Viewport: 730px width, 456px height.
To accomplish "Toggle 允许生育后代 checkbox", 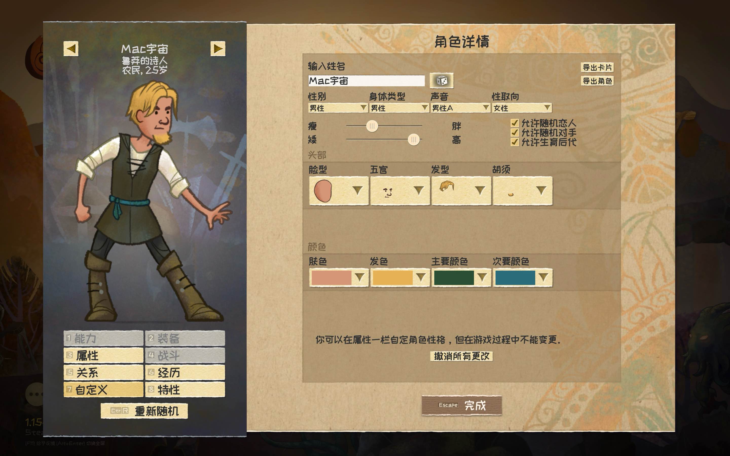I will coord(515,142).
